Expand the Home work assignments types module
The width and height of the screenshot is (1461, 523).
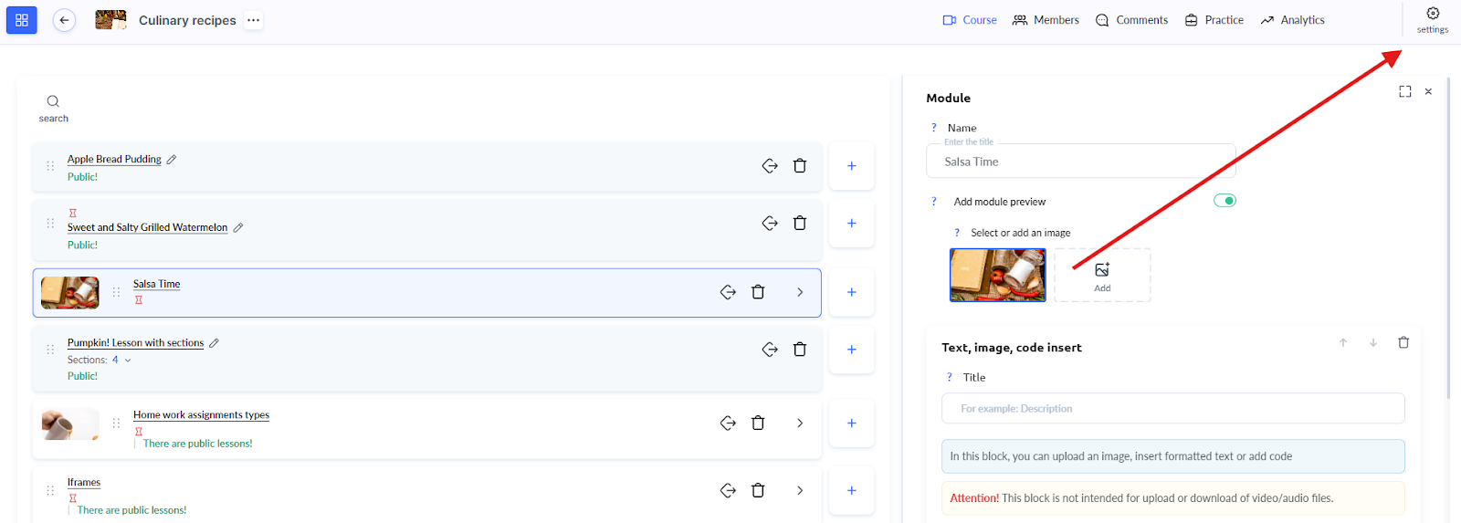(x=800, y=424)
